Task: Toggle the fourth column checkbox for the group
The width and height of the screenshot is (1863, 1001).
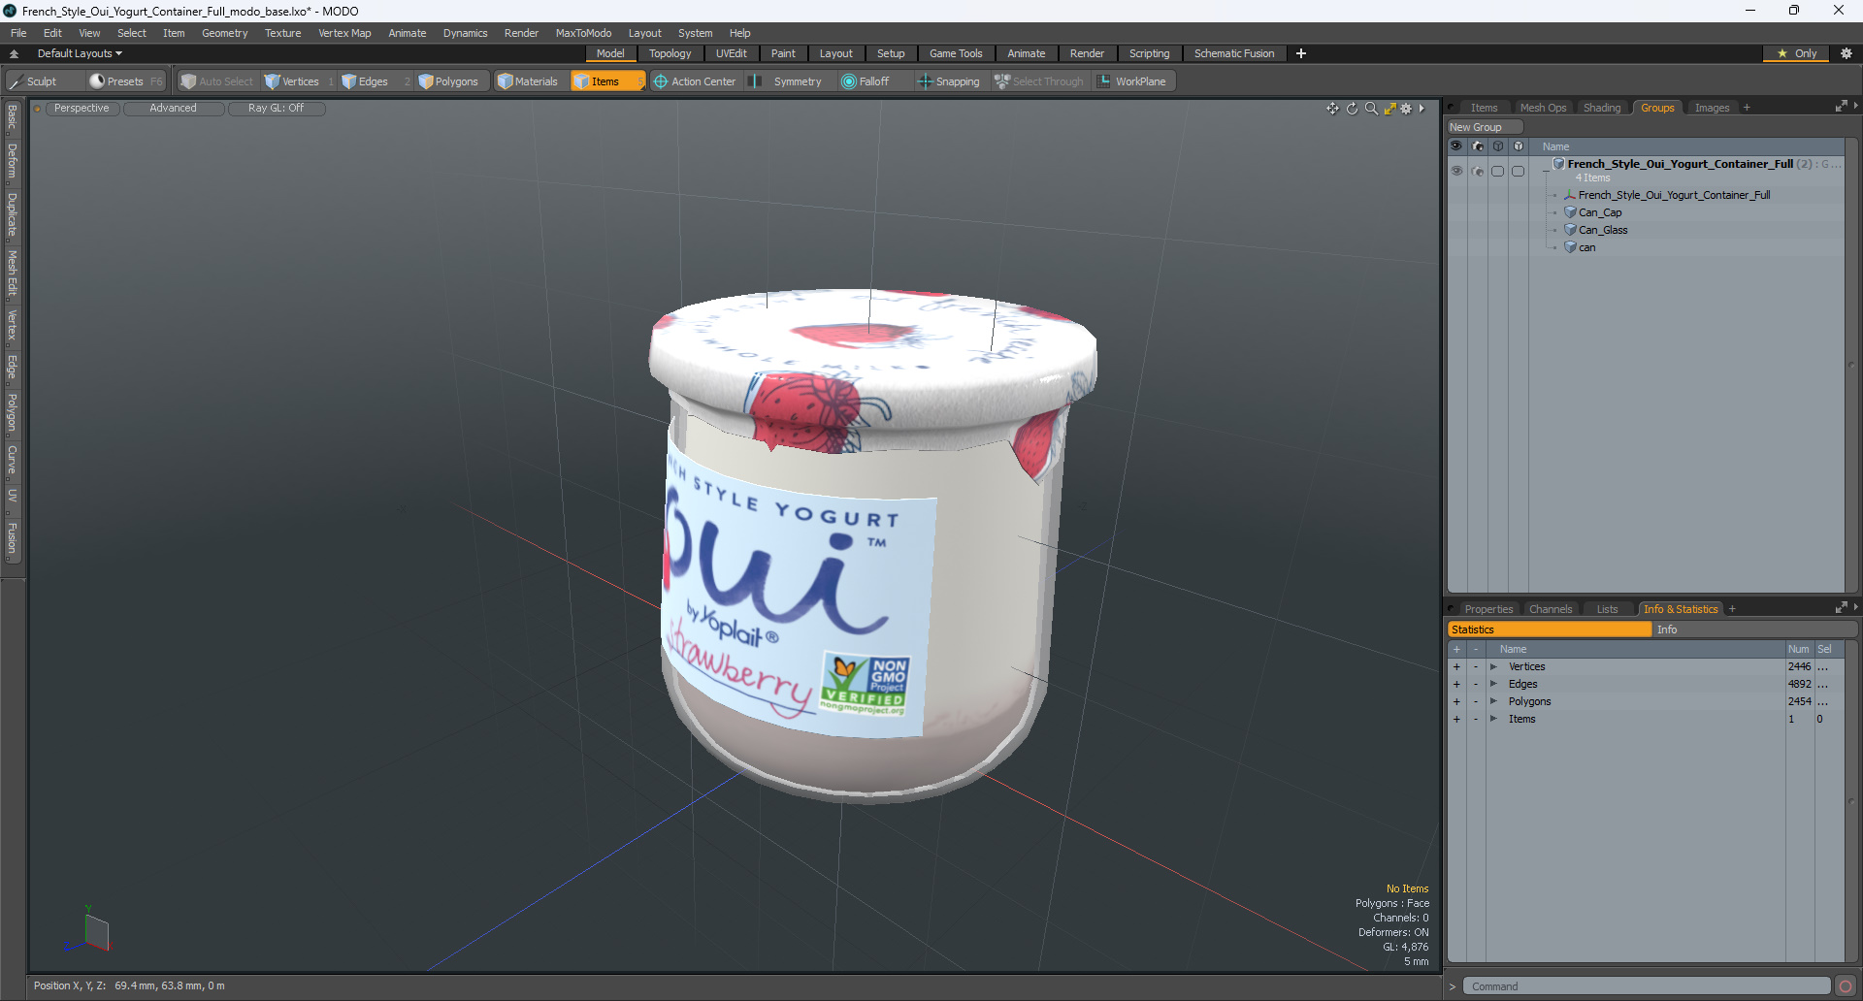Action: pyautogui.click(x=1519, y=171)
